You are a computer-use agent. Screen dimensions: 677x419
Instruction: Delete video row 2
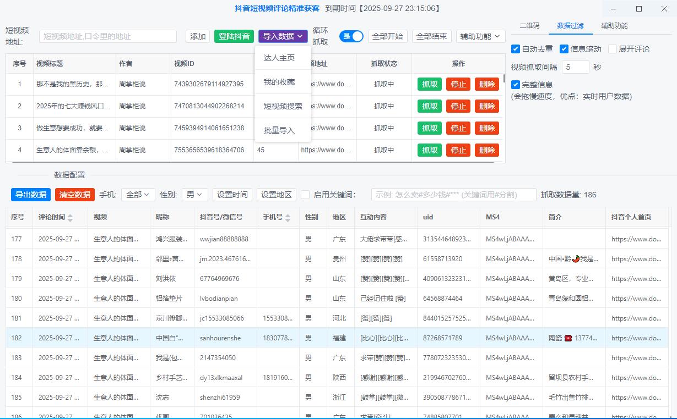(487, 106)
